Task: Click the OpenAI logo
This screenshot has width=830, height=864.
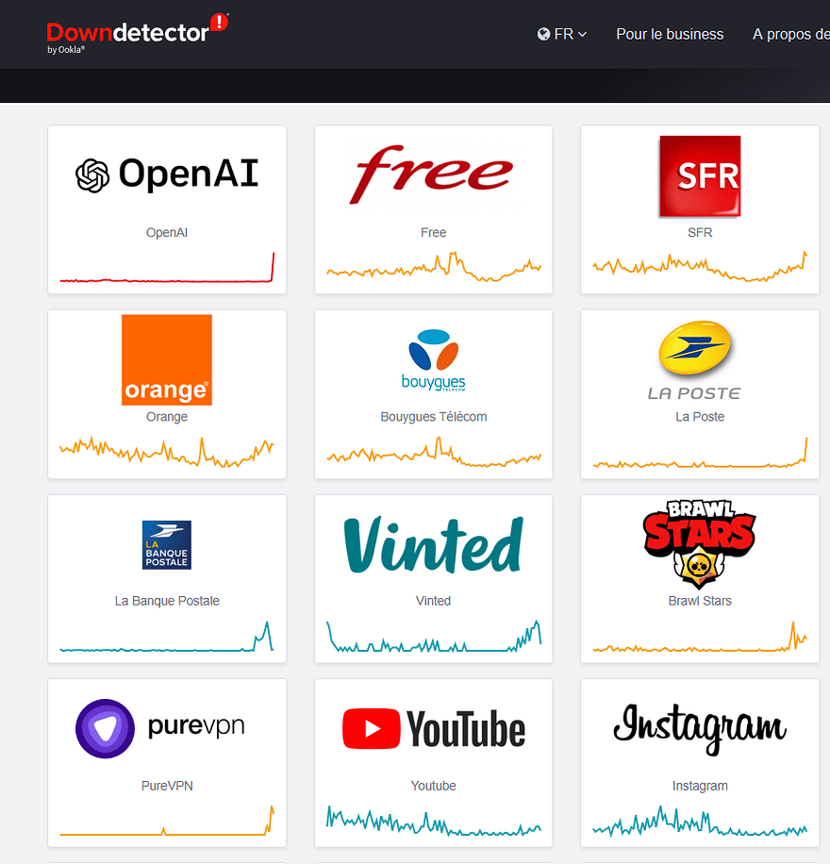Action: point(167,174)
